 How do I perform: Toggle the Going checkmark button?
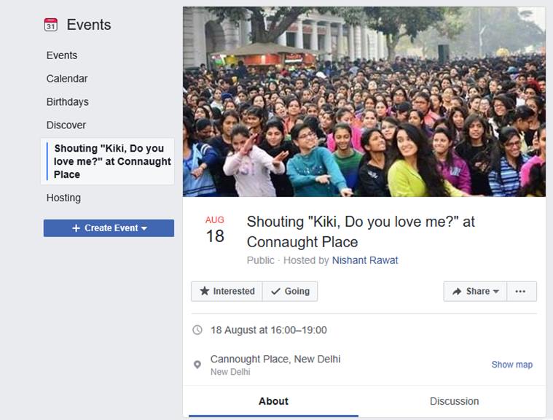290,291
